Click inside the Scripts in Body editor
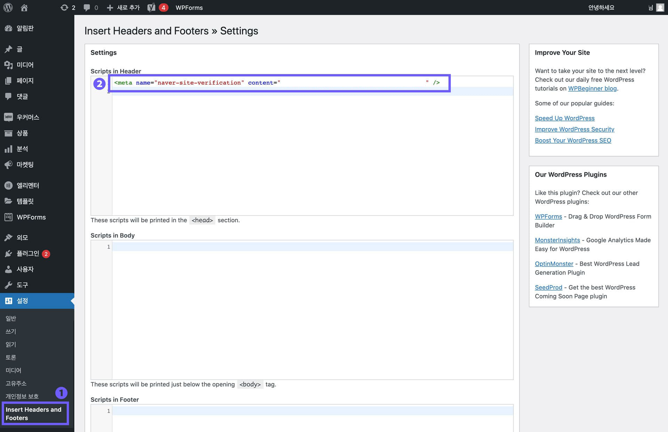Screen dimensions: 668x432 coord(312,310)
